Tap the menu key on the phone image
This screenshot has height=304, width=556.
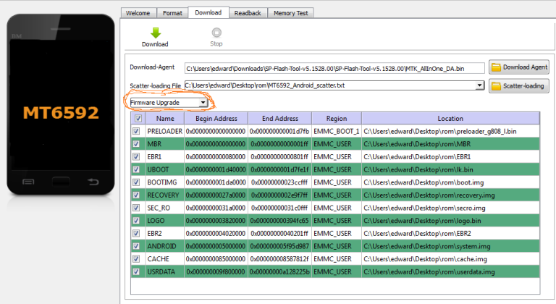click(28, 182)
